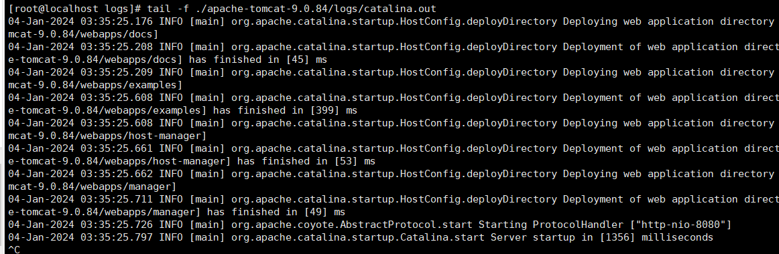Click 'has finished in [53] ms' text
779x254 pixels.
306,161
